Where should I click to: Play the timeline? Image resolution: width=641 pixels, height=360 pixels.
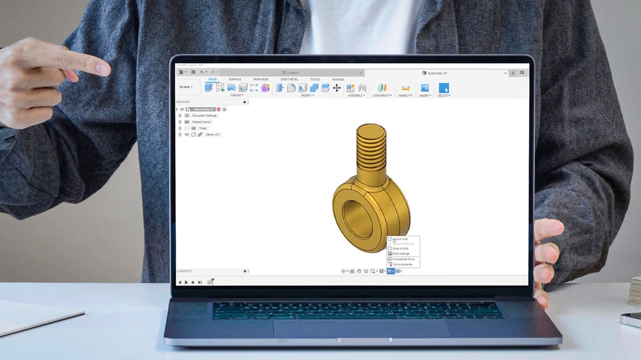[186, 282]
